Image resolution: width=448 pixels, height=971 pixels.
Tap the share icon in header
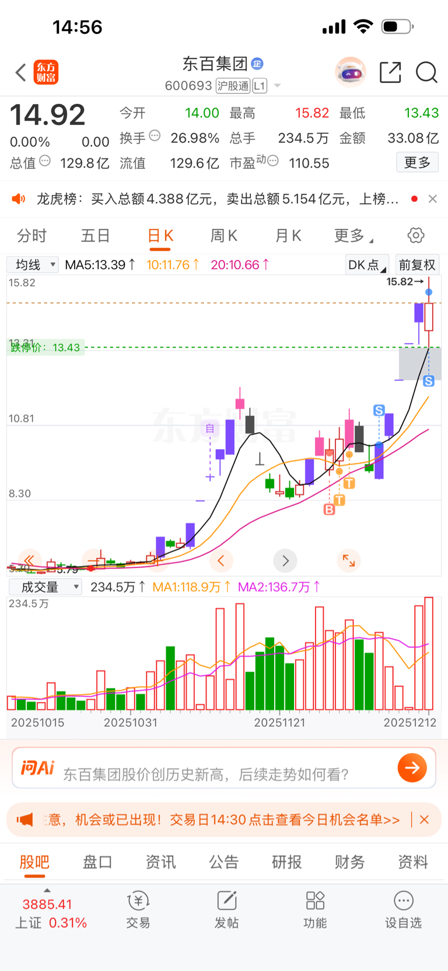coord(390,72)
